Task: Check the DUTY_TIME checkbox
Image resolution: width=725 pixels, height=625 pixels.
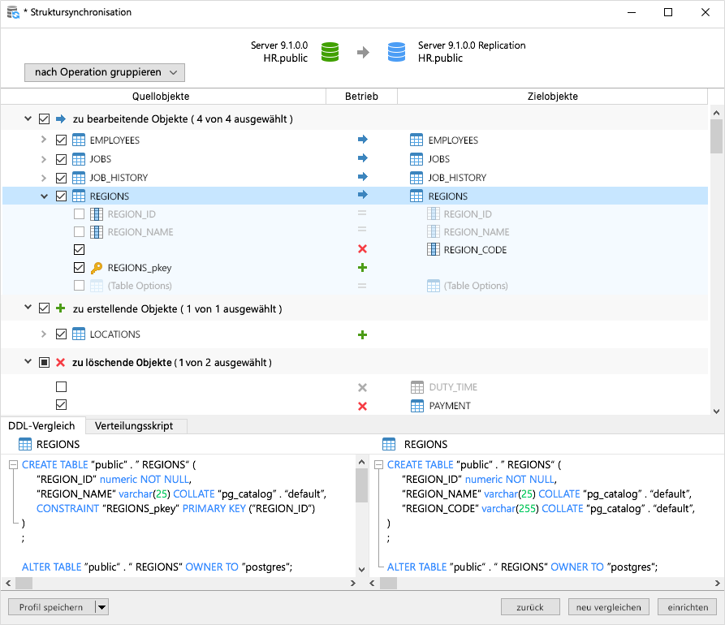Action: tap(61, 386)
